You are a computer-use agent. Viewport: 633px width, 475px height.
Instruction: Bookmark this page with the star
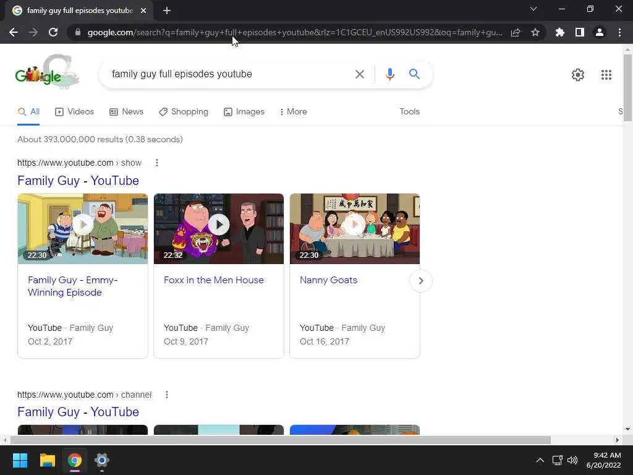[535, 32]
